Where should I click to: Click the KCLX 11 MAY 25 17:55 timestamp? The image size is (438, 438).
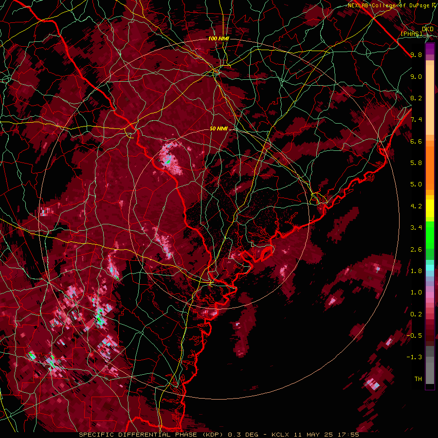click(315, 435)
